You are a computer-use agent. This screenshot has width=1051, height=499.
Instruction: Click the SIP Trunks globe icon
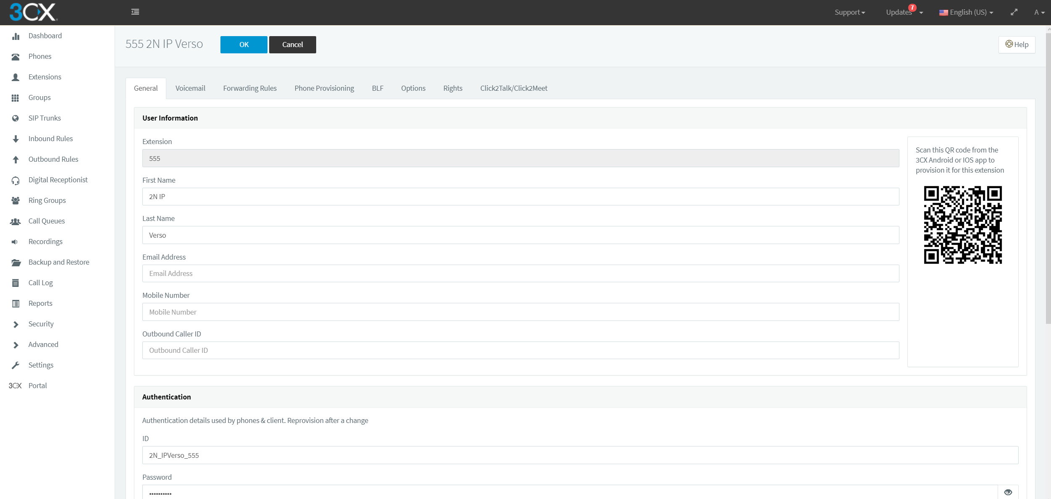16,118
